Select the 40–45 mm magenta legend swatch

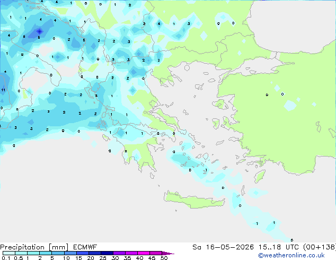click(x=144, y=253)
